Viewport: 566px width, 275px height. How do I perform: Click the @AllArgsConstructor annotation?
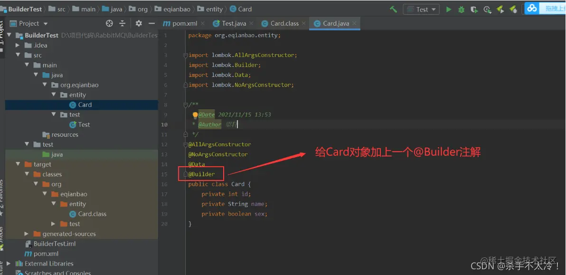tap(219, 144)
